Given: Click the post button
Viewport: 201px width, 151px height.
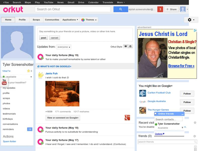Looking at the screenshot, I should pos(43,38).
